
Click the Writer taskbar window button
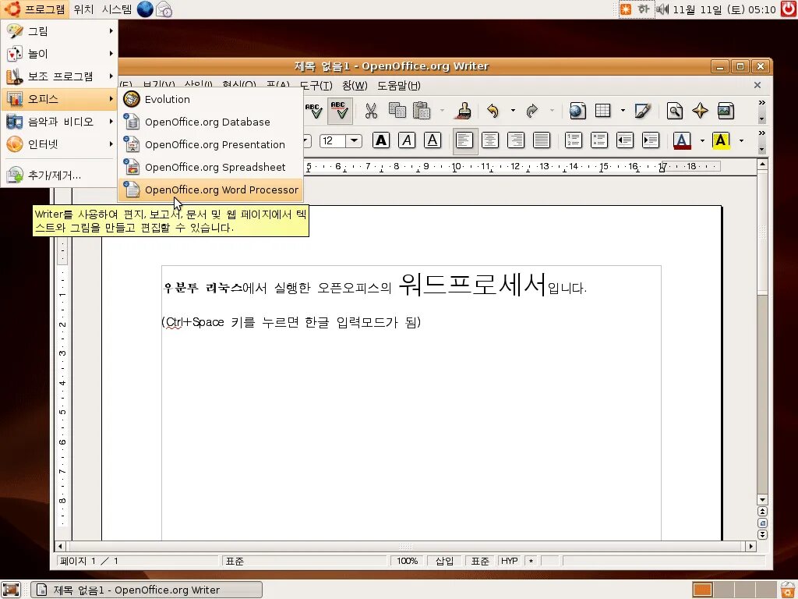(x=147, y=590)
